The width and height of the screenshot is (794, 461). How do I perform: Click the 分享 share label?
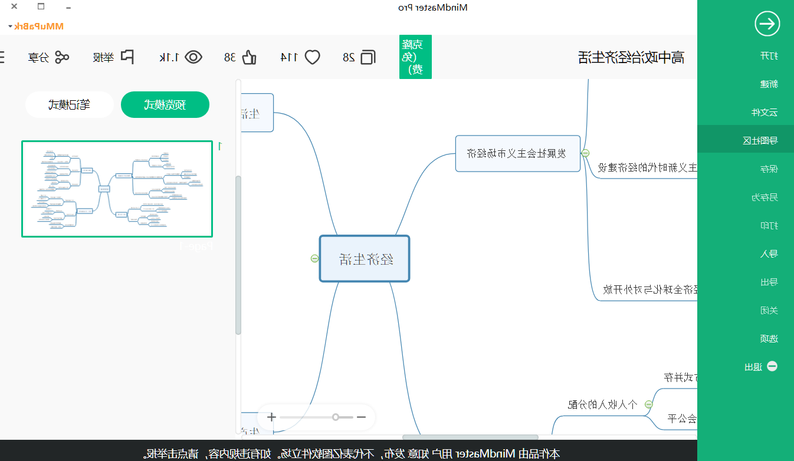tap(39, 57)
